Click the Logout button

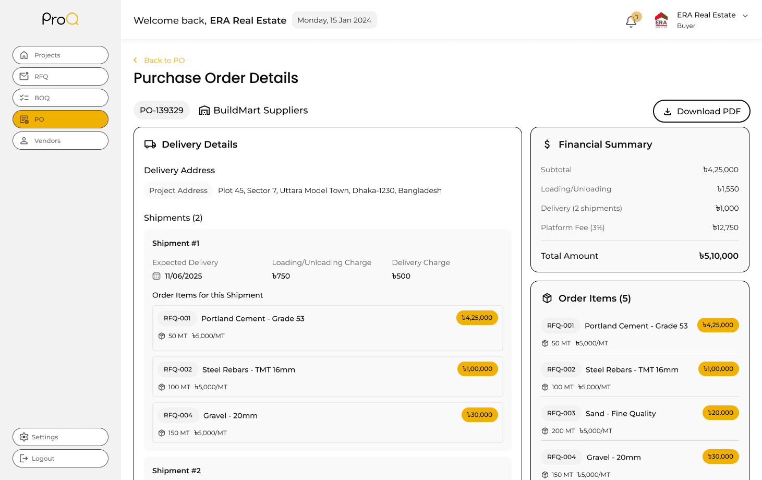pos(61,459)
